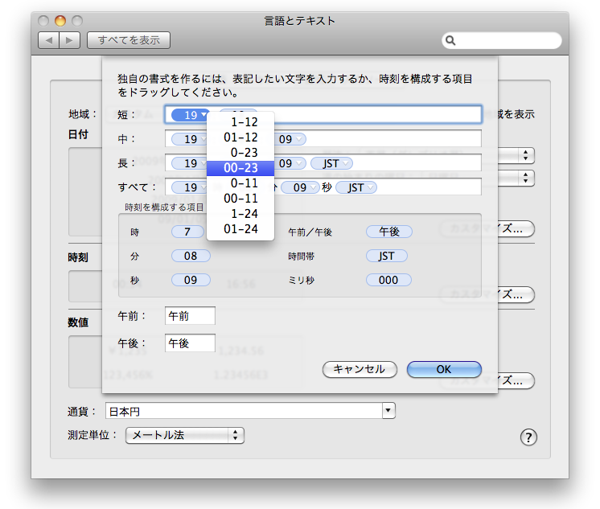Image resolution: width=600 pixels, height=509 pixels.
Task: Choose 00-11 from the hour menu
Action: 240,199
